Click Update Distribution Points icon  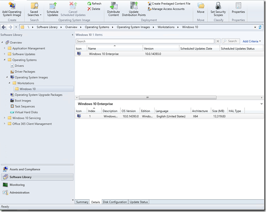[134, 6]
